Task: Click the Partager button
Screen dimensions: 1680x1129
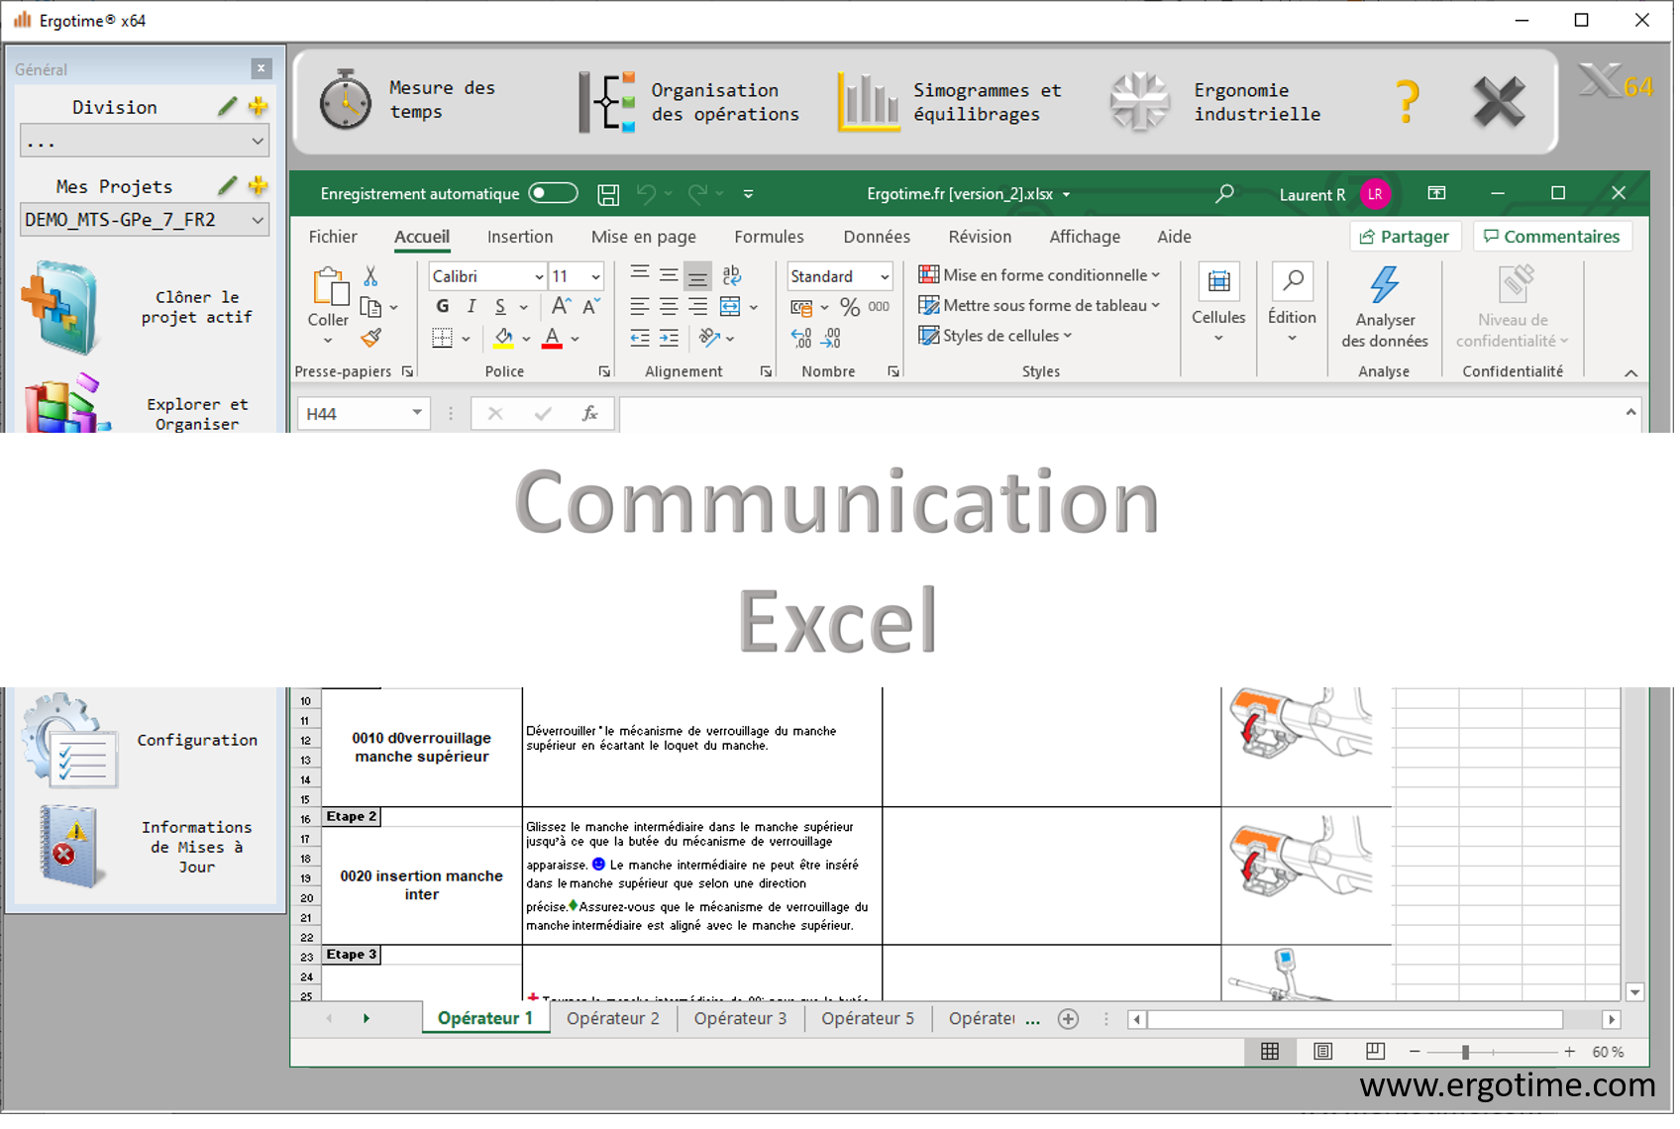Action: (x=1405, y=237)
